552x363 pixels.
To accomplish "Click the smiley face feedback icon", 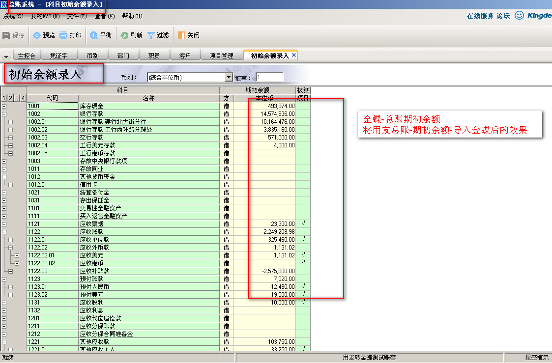I will tap(519, 16).
